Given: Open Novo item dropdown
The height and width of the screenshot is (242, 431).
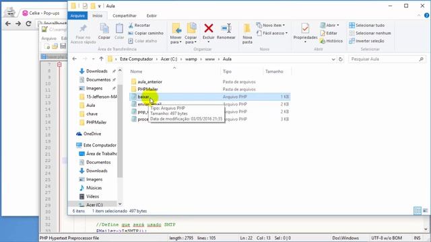Looking at the screenshot, I should point(271,26).
